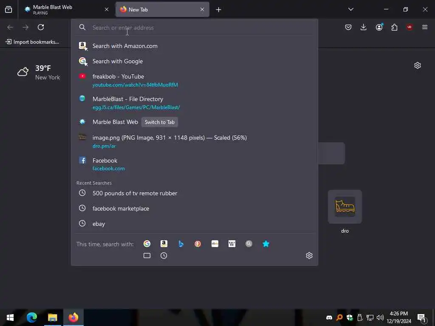Go back with the back arrow
The width and height of the screenshot is (435, 326).
pos(10,27)
